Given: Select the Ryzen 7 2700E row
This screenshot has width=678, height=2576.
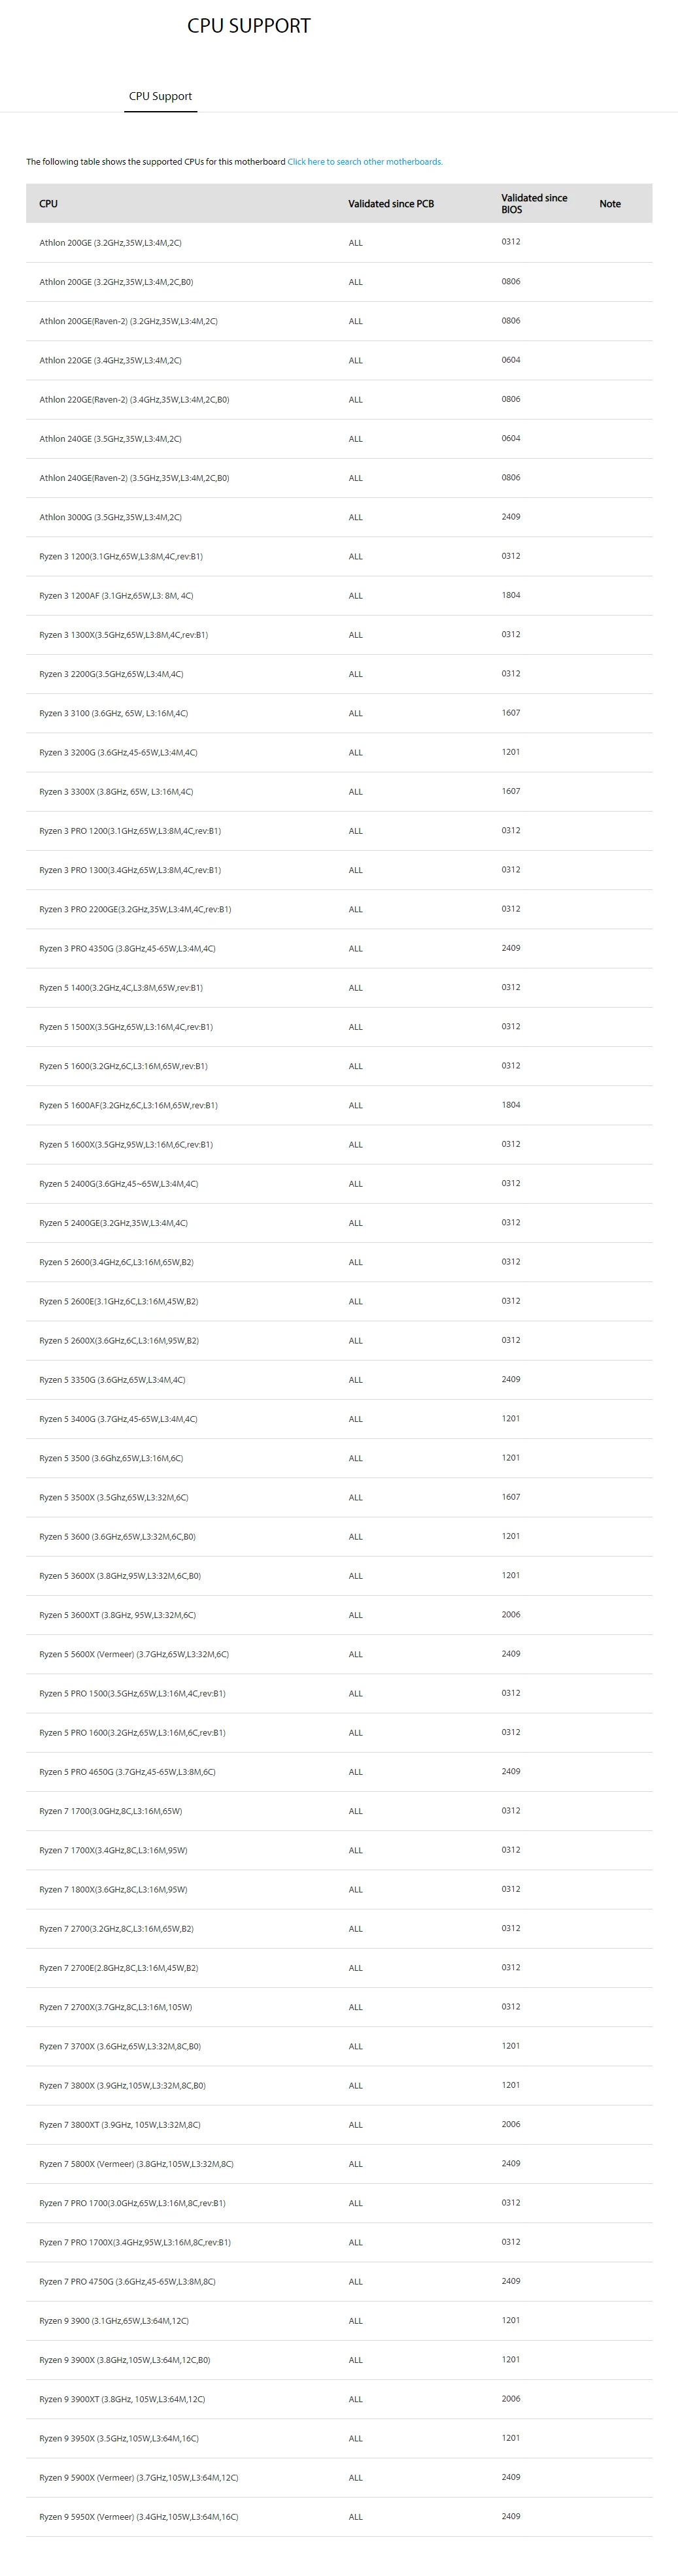Looking at the screenshot, I should coord(339,1968).
